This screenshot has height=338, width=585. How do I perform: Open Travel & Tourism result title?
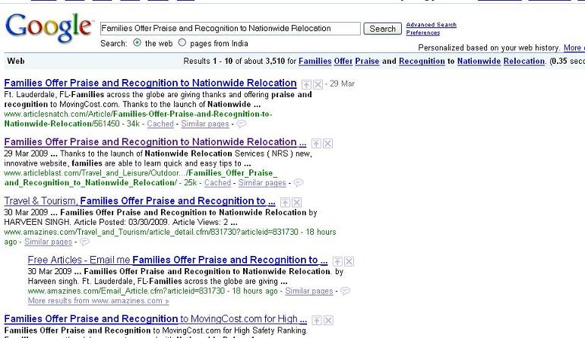point(140,201)
